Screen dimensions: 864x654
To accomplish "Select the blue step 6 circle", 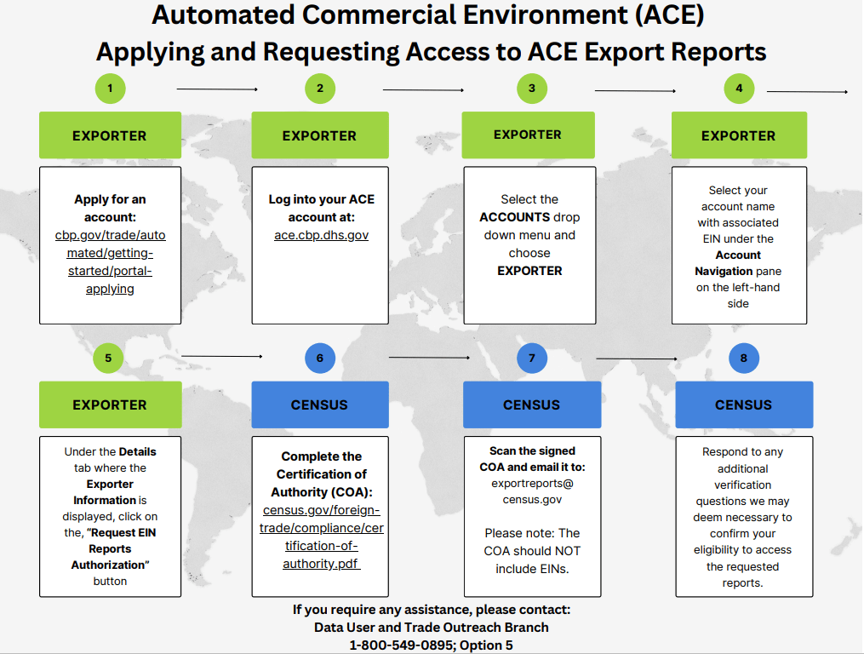I will click(x=320, y=359).
